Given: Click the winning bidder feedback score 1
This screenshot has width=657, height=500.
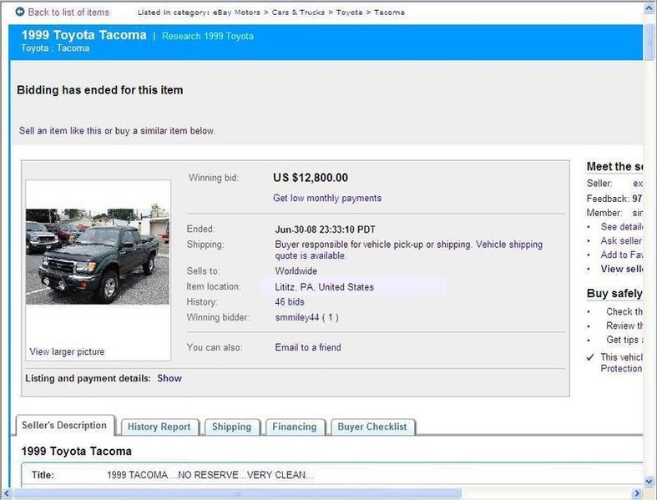Looking at the screenshot, I should point(331,317).
